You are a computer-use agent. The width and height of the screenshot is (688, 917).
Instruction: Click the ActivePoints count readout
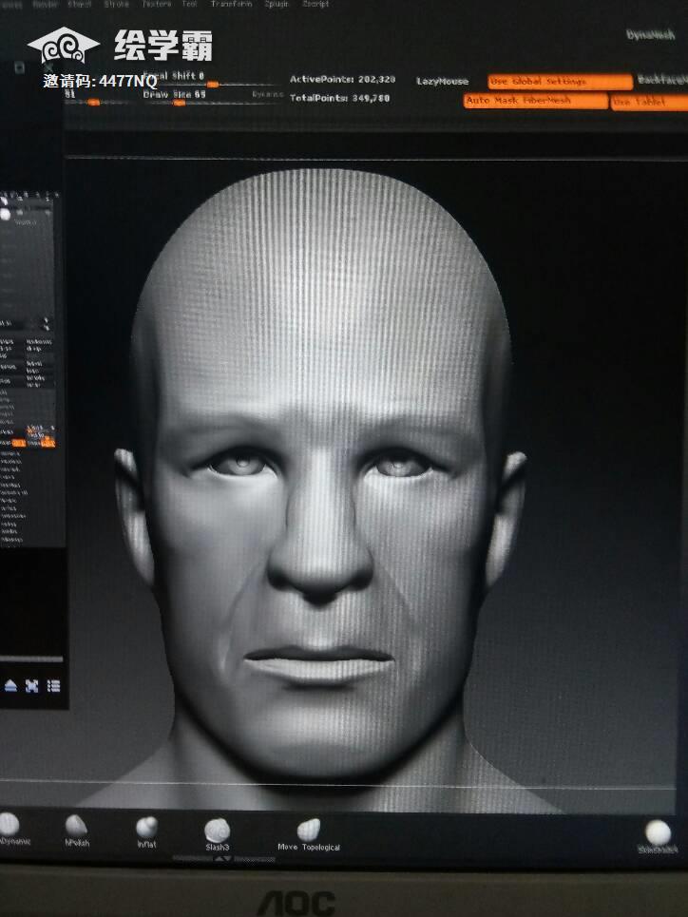point(342,79)
